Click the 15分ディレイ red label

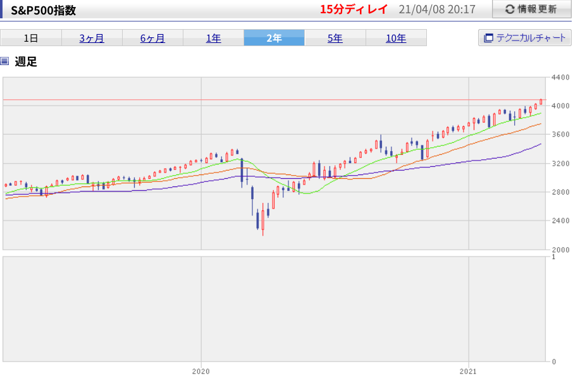[x=354, y=9]
